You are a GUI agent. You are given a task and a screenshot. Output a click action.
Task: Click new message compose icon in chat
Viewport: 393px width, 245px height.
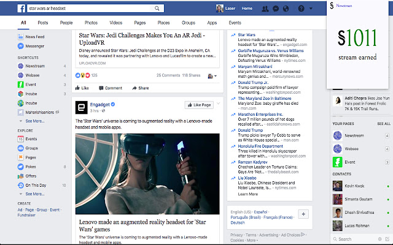click(x=387, y=239)
